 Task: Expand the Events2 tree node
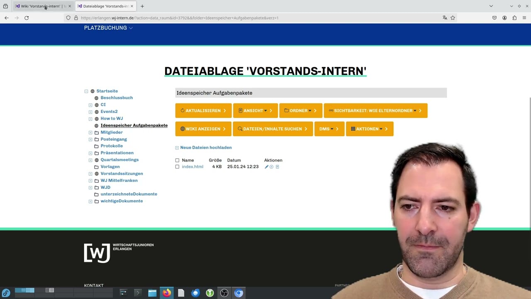coord(90,112)
